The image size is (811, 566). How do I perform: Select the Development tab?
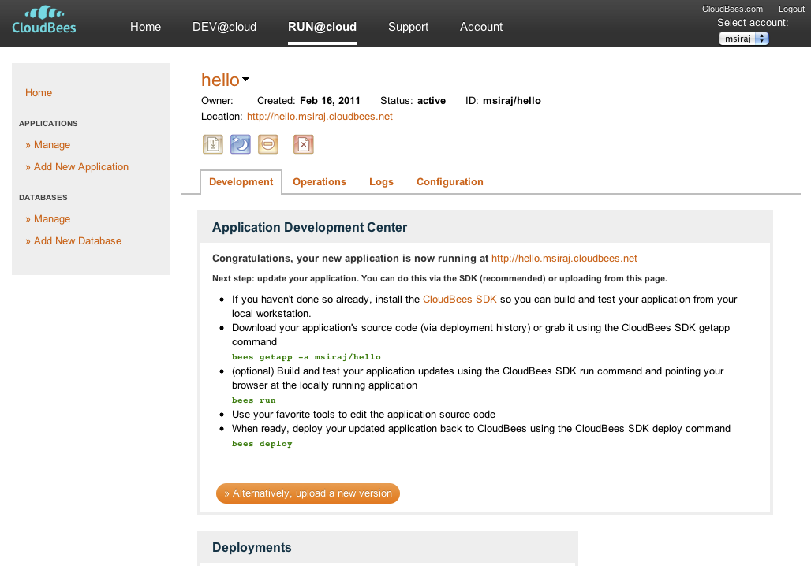coord(241,182)
